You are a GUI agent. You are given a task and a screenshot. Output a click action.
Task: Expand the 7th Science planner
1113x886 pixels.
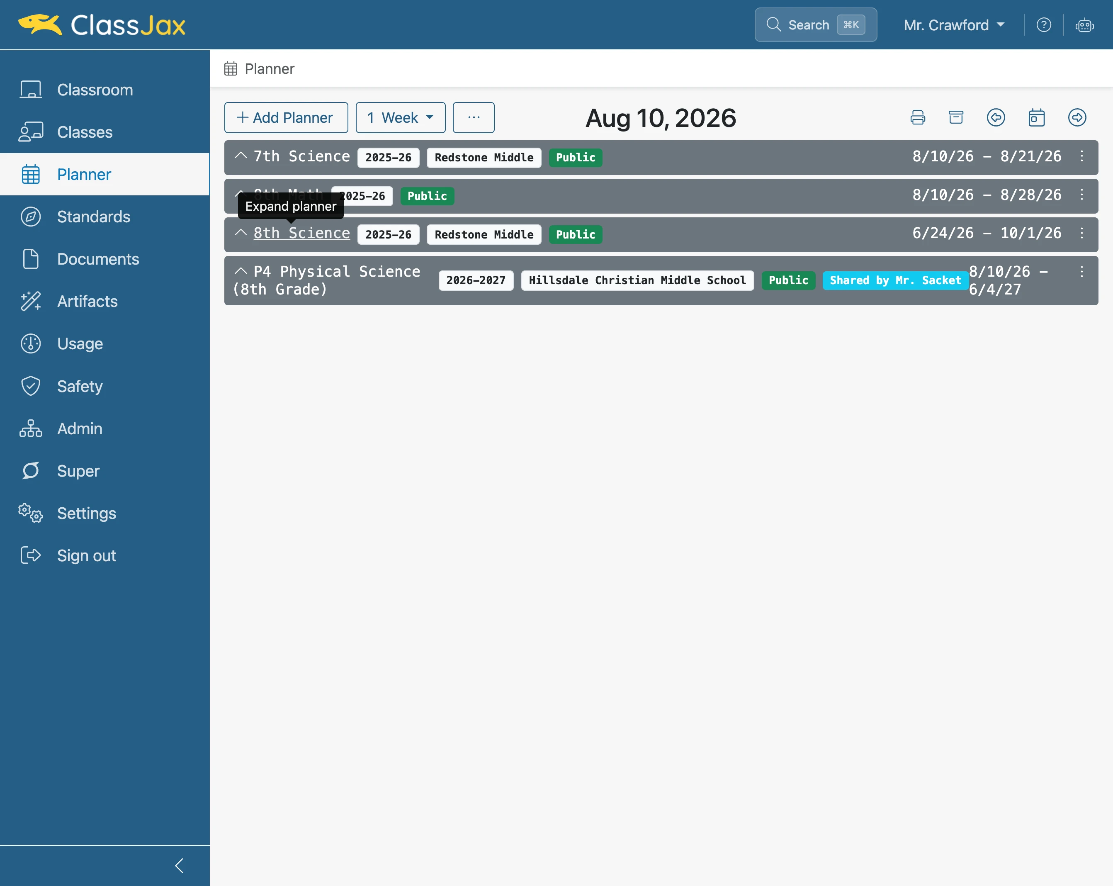(241, 156)
